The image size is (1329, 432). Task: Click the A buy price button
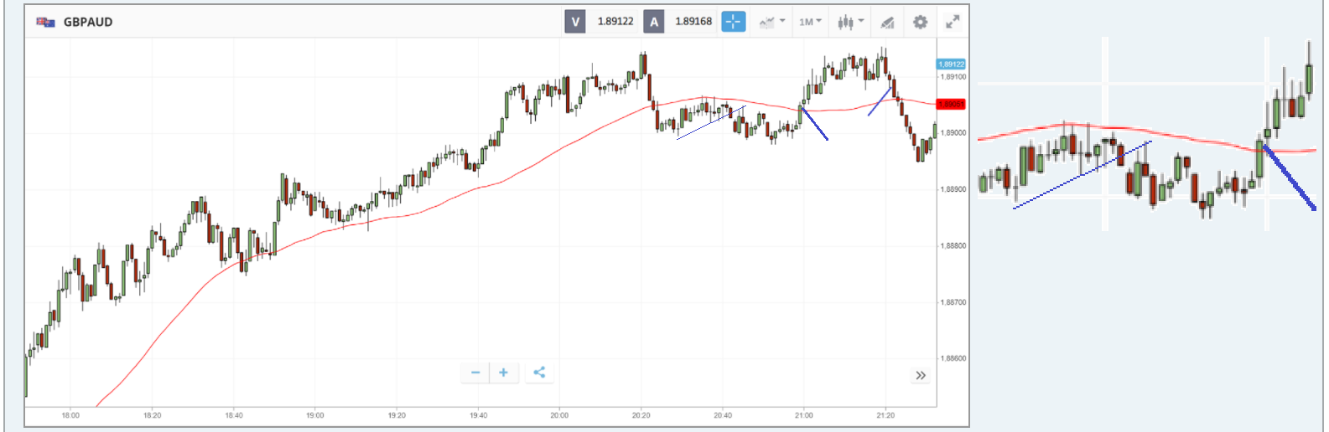coord(654,22)
